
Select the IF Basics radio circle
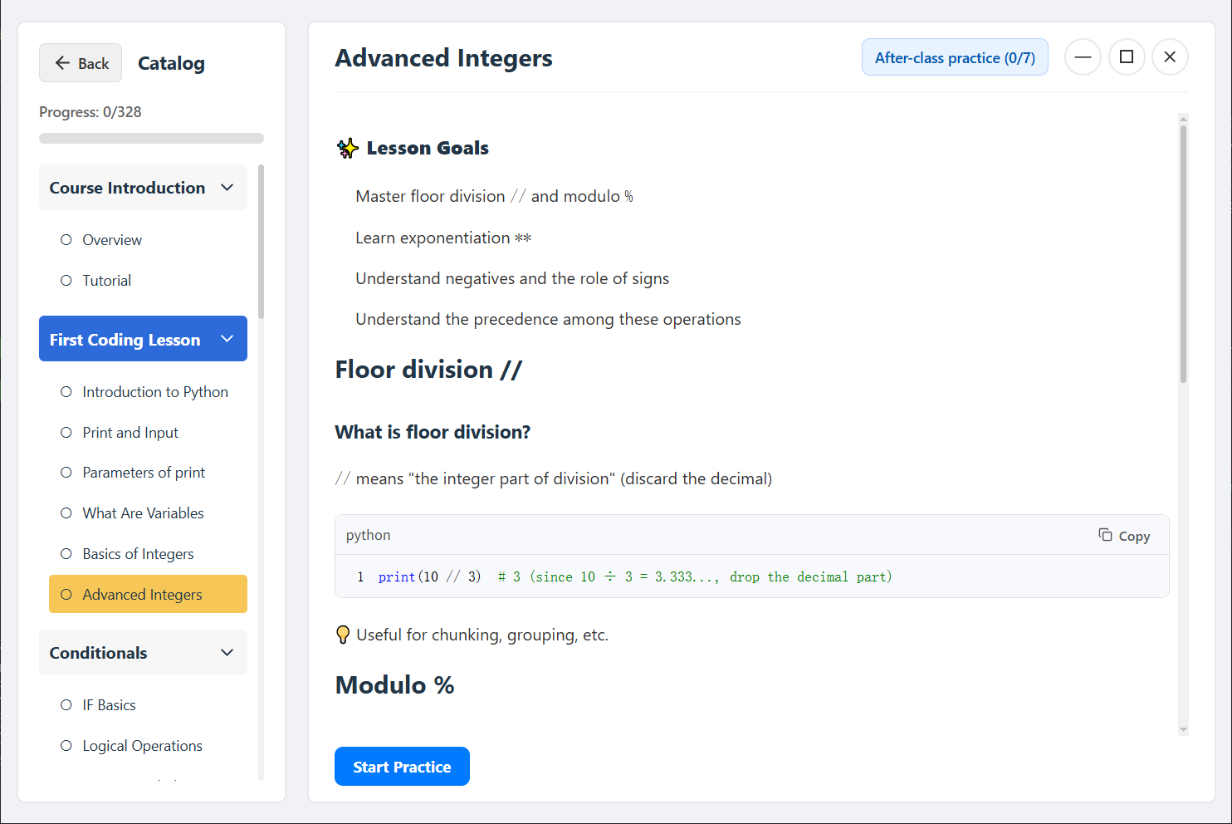(x=66, y=705)
